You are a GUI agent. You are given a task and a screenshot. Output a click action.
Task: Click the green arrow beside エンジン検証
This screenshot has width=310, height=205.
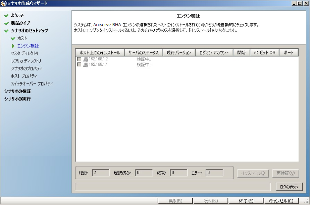pyautogui.click(x=13, y=46)
